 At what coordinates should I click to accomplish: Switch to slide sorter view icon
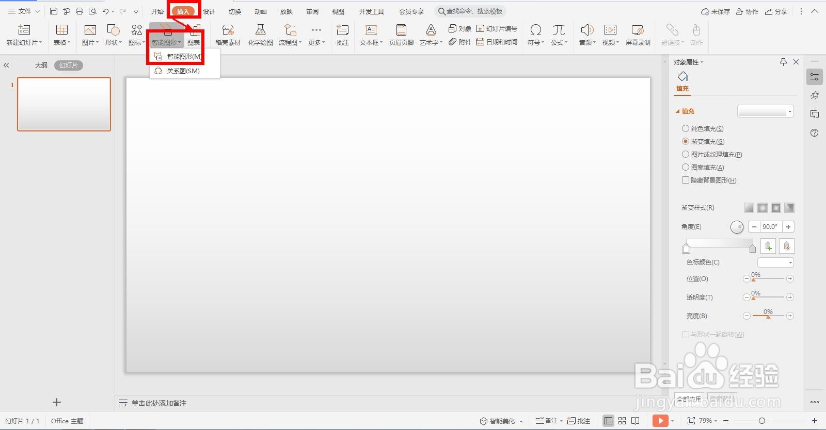(x=622, y=421)
